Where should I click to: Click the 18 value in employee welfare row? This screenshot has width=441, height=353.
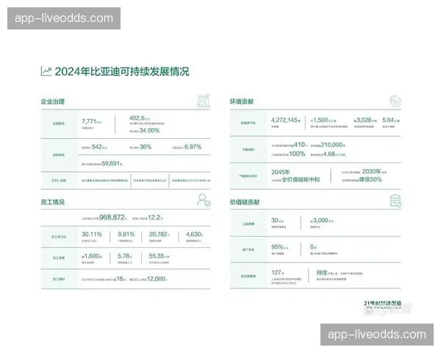(x=120, y=279)
